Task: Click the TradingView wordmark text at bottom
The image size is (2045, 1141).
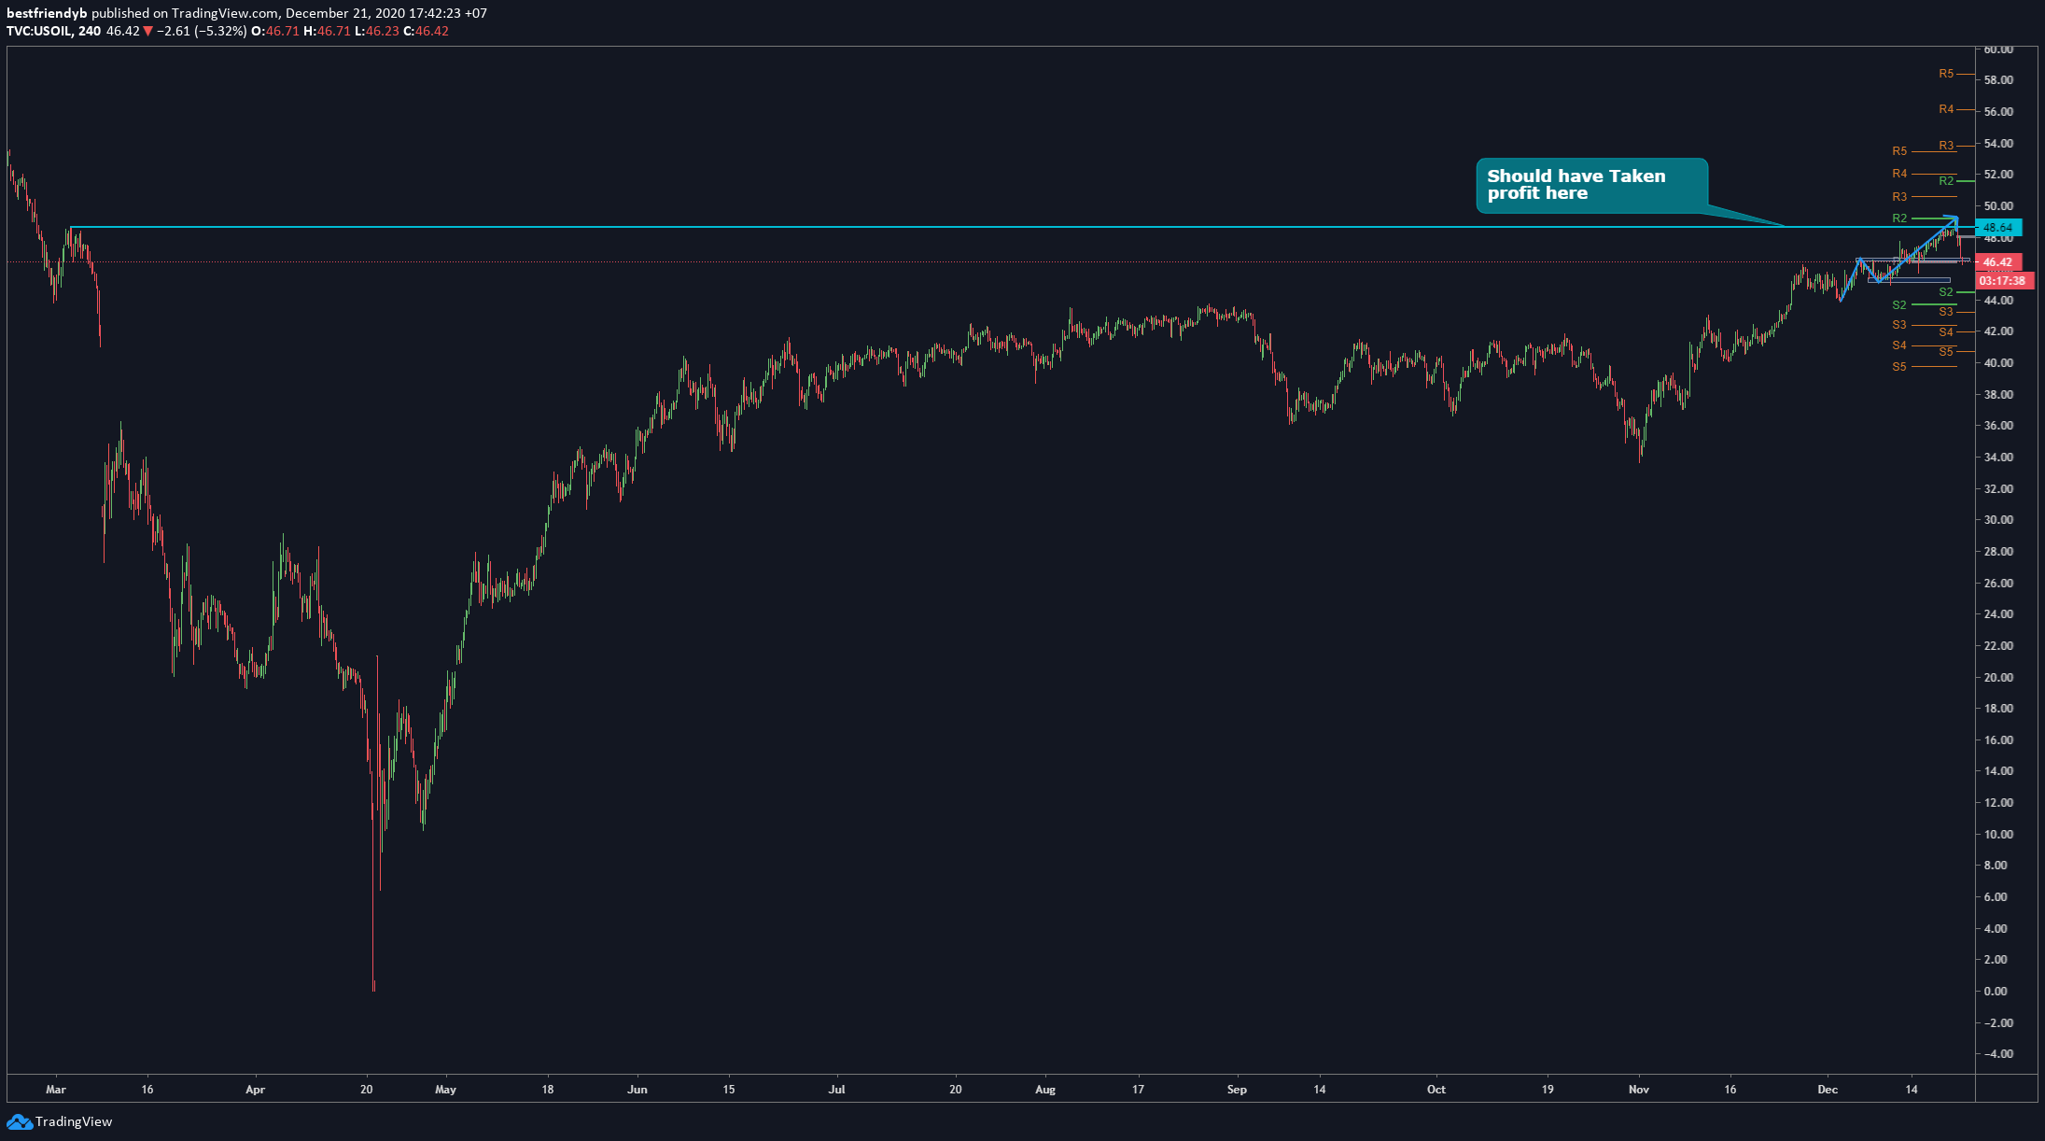Action: click(x=74, y=1121)
